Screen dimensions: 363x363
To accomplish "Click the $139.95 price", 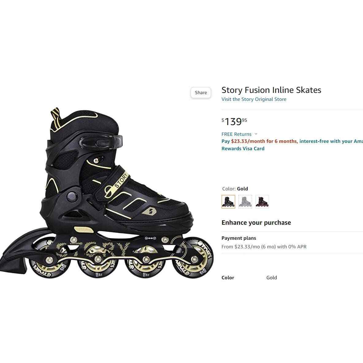I will tap(234, 121).
